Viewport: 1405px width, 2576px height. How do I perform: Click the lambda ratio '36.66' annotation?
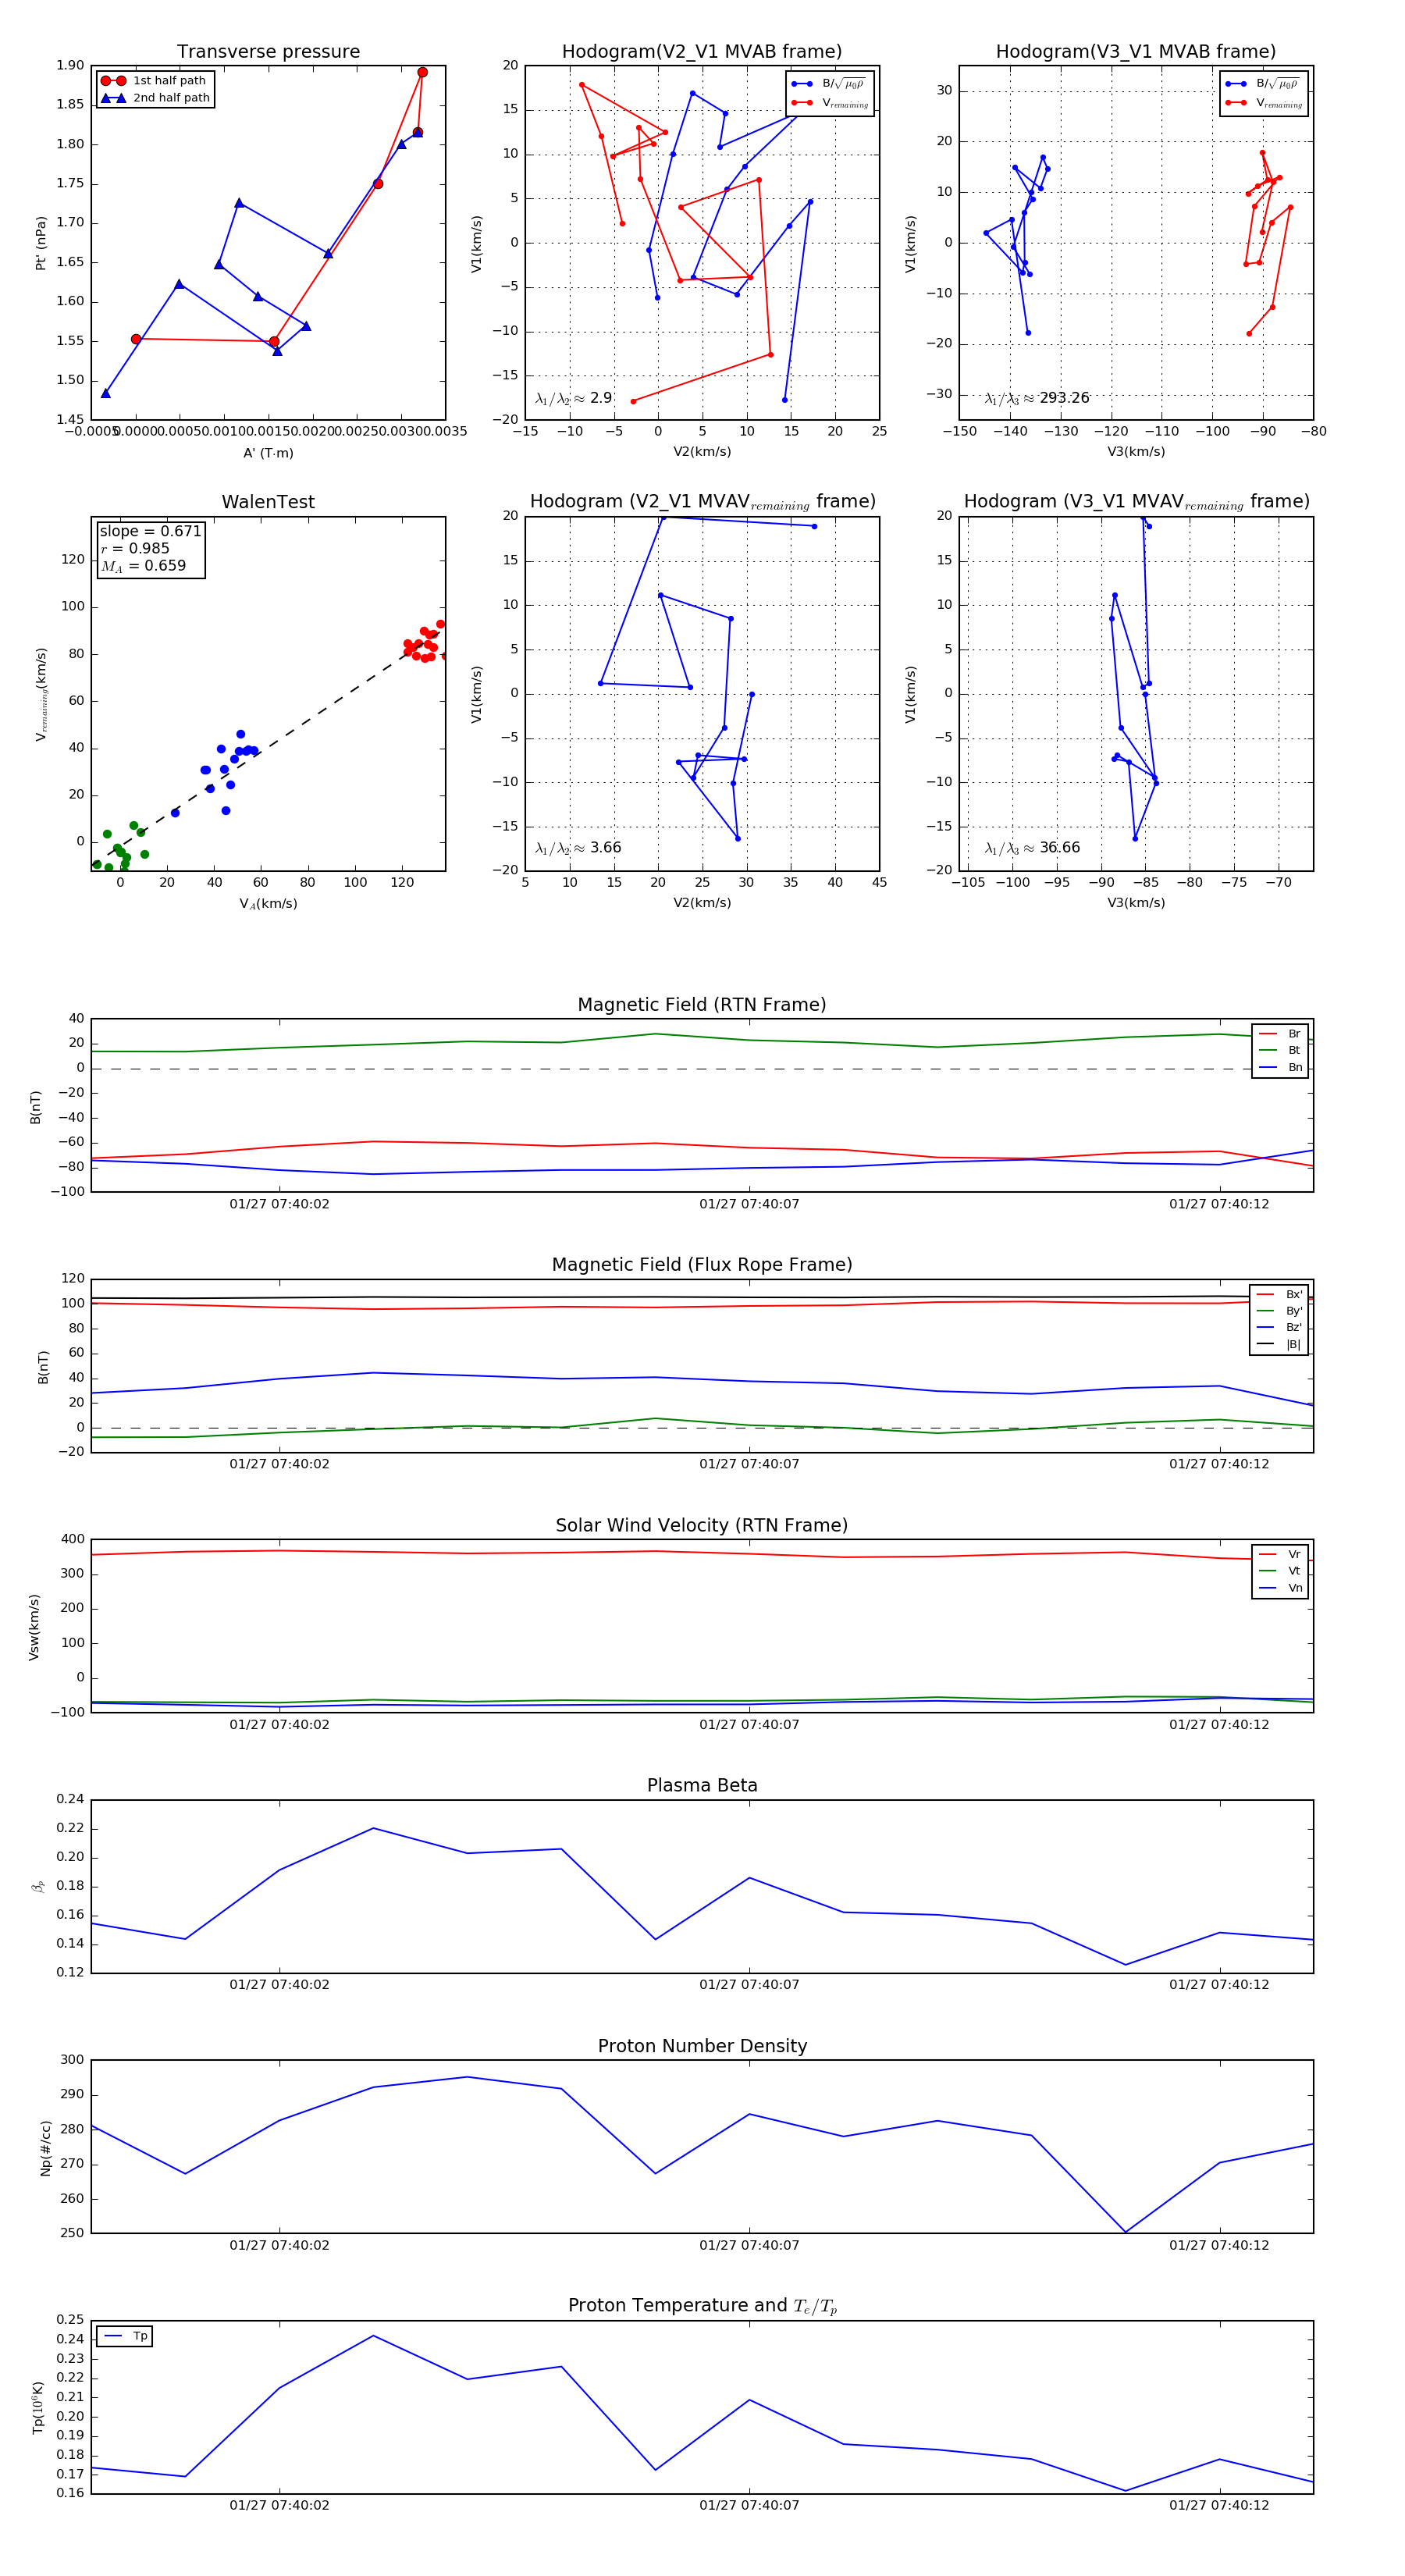1032,848
